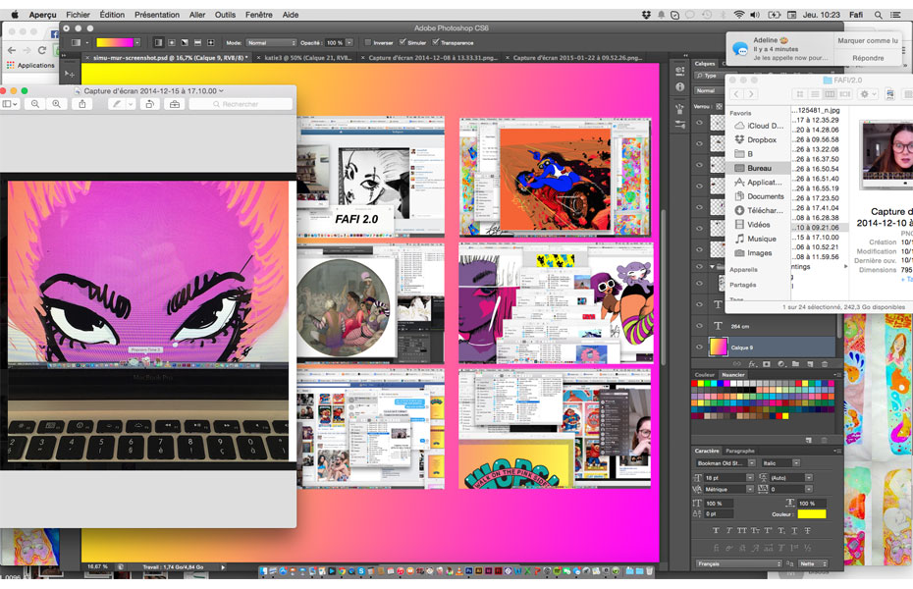Open the 18 pt font size dropdown
This screenshot has height=589, width=913.
click(x=750, y=477)
